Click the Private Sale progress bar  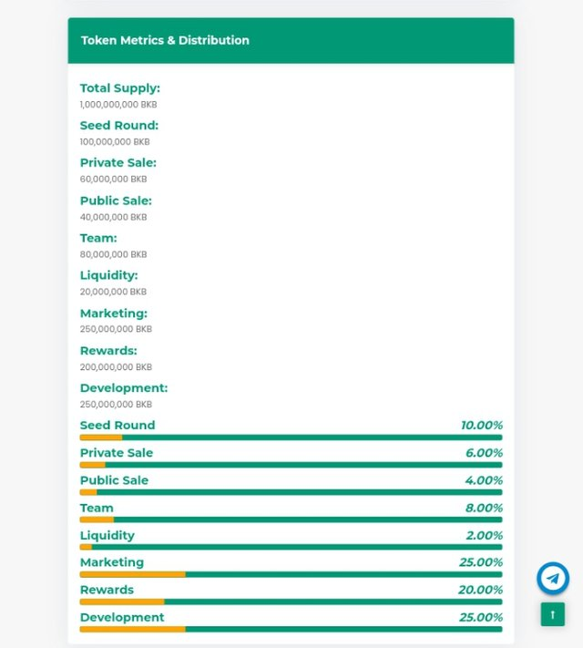tap(291, 465)
